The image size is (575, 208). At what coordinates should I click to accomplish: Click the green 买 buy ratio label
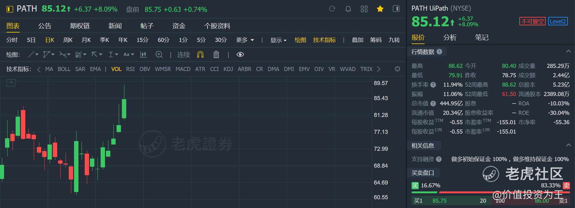(415, 185)
